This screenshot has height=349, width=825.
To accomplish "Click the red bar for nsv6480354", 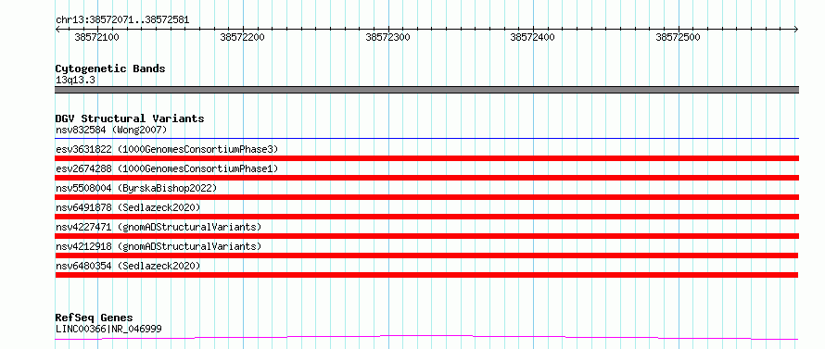I will point(427,275).
